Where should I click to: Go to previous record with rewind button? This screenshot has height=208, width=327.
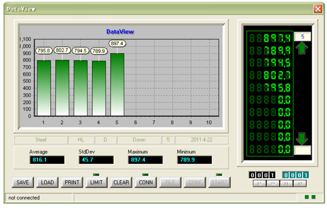[x=273, y=183]
